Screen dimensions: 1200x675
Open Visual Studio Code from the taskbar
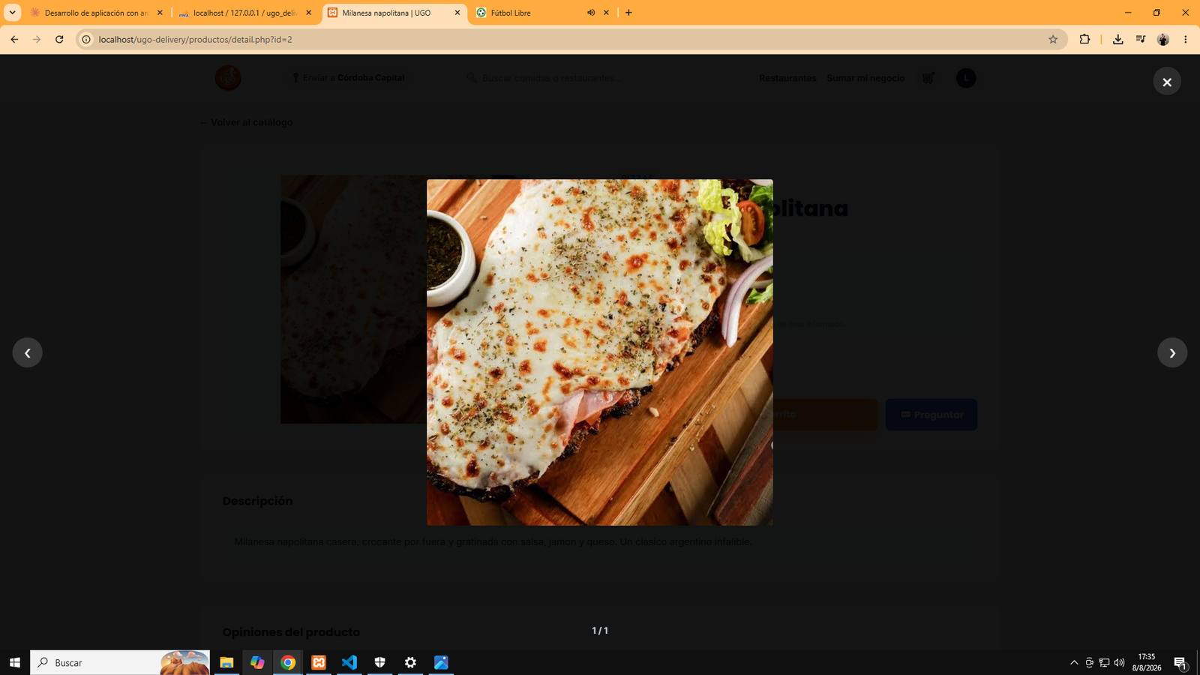point(349,662)
